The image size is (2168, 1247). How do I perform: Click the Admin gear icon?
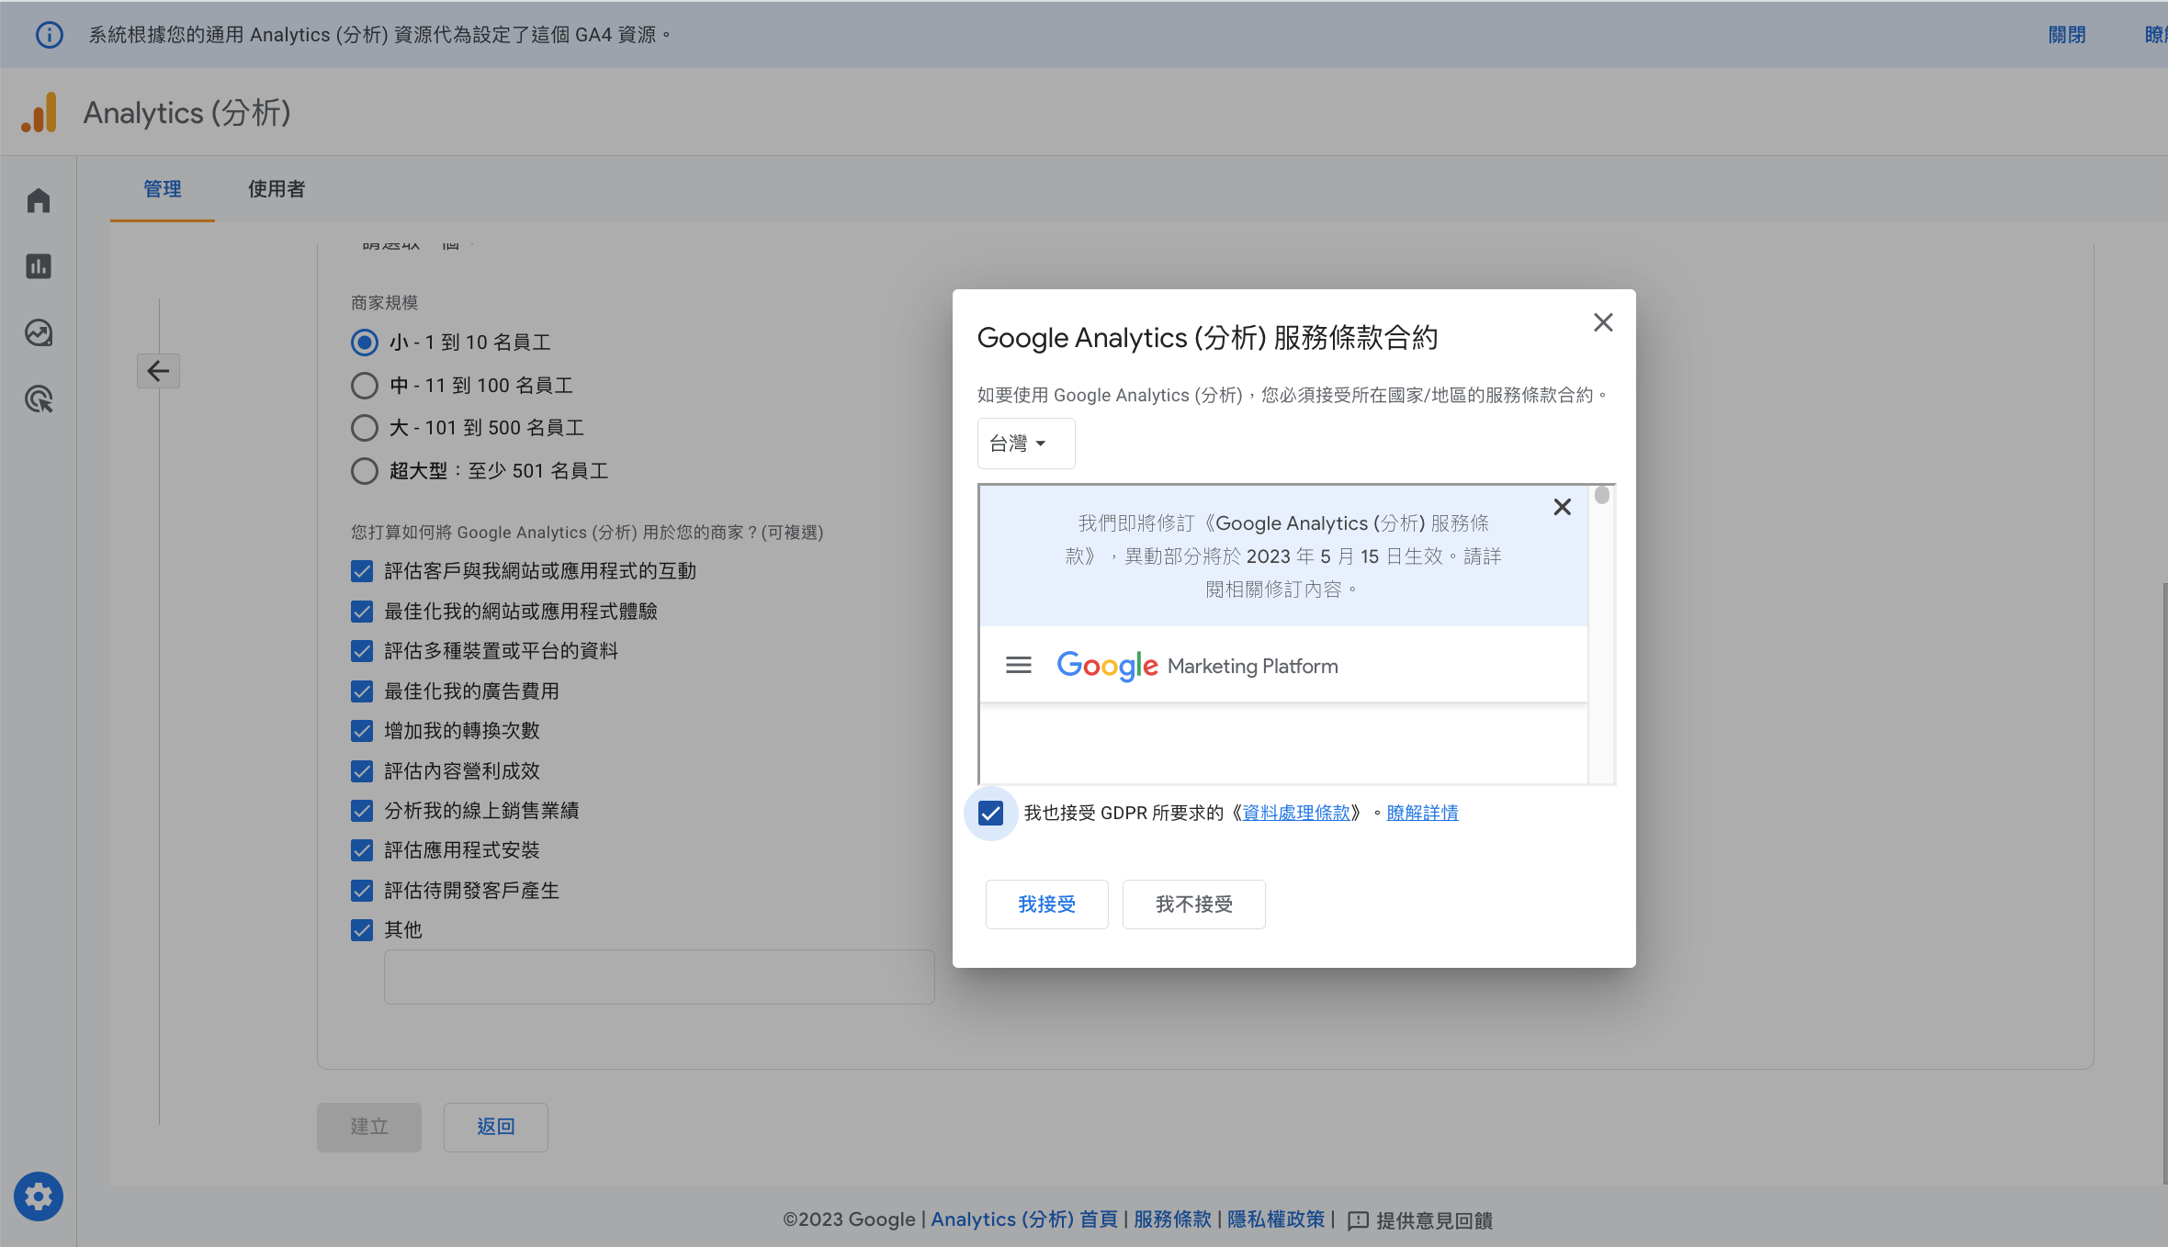(x=39, y=1196)
